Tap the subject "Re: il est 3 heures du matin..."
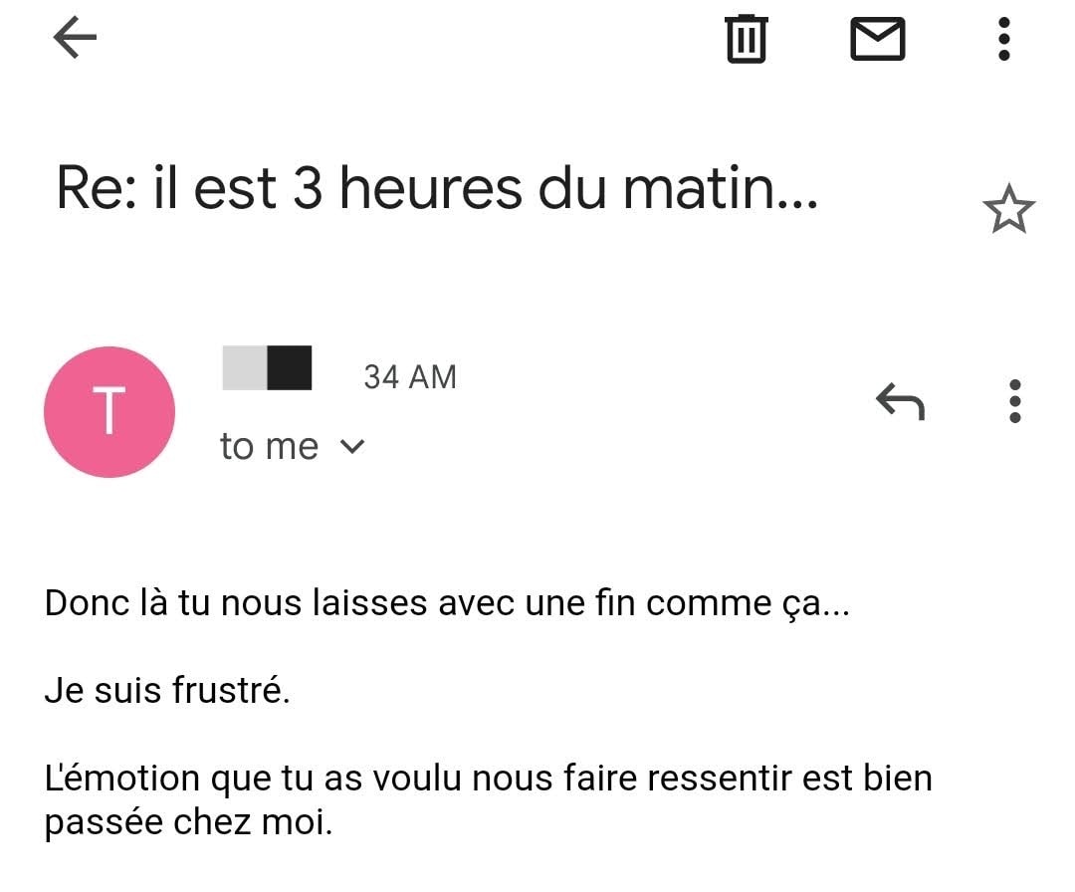1075x892 pixels. coord(437,188)
